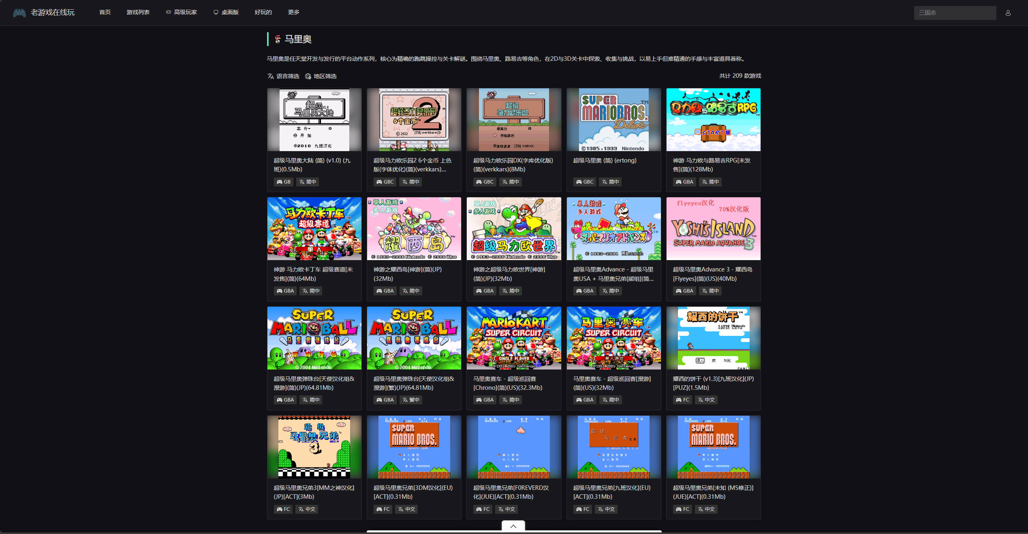Open the Mario Kart Super Circuit Chrono thumbnail
Image resolution: width=1028 pixels, height=534 pixels.
[513, 338]
